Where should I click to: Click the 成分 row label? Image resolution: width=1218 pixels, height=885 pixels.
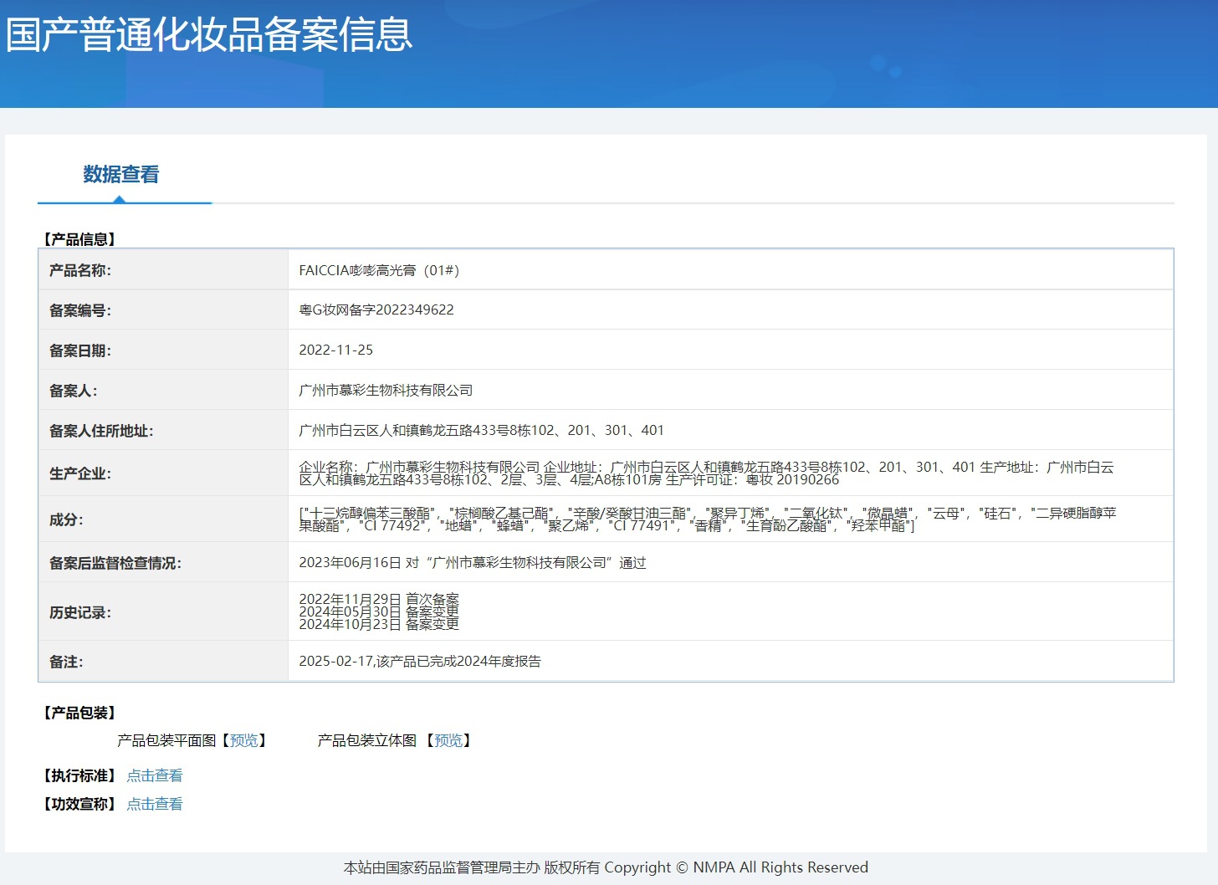pyautogui.click(x=67, y=519)
